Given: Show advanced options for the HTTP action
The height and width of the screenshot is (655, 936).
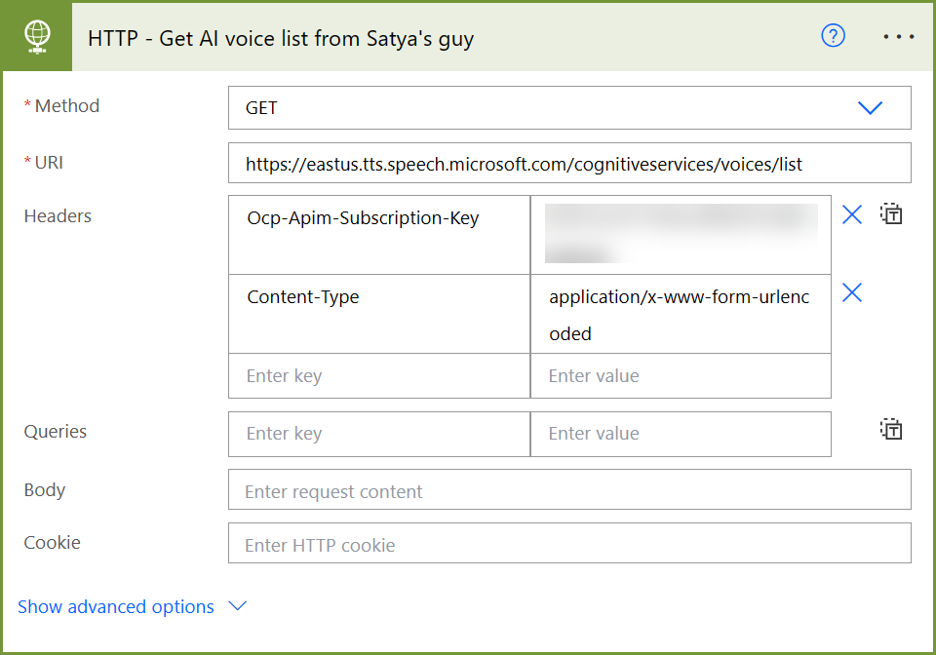Looking at the screenshot, I should point(116,606).
